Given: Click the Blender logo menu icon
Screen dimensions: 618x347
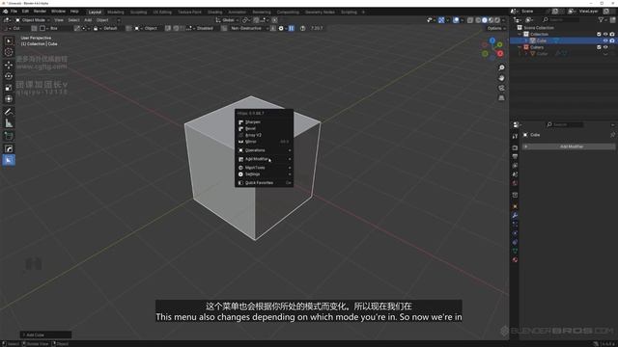Looking at the screenshot, I should pos(6,12).
